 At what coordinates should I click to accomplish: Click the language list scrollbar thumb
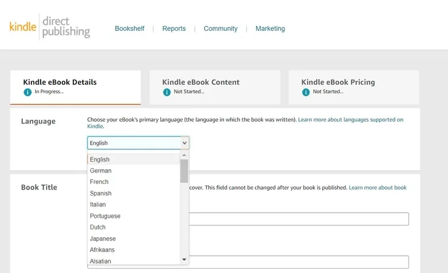tap(184, 171)
